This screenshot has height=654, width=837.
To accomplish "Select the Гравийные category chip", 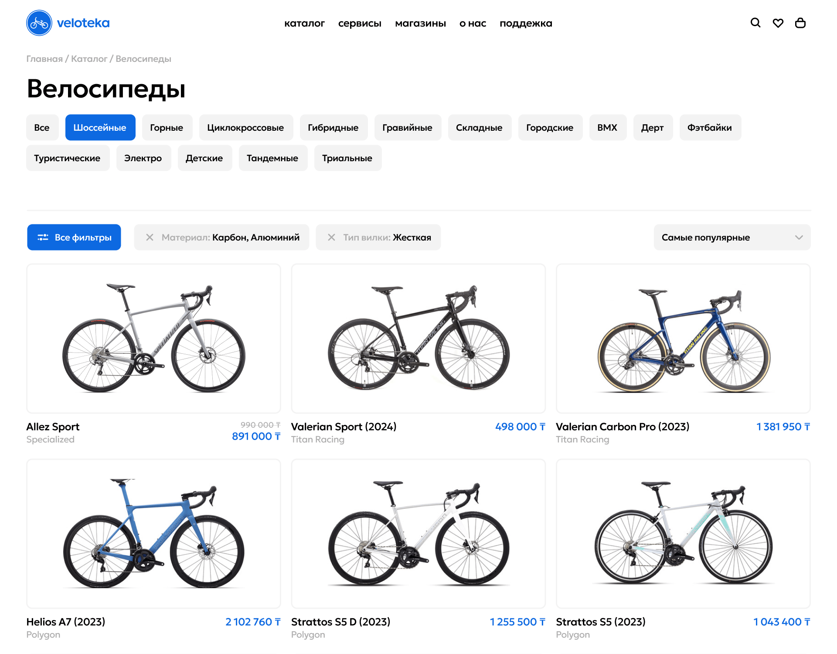I will point(407,128).
